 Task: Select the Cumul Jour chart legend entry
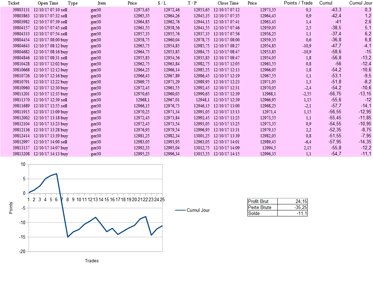click(x=192, y=210)
